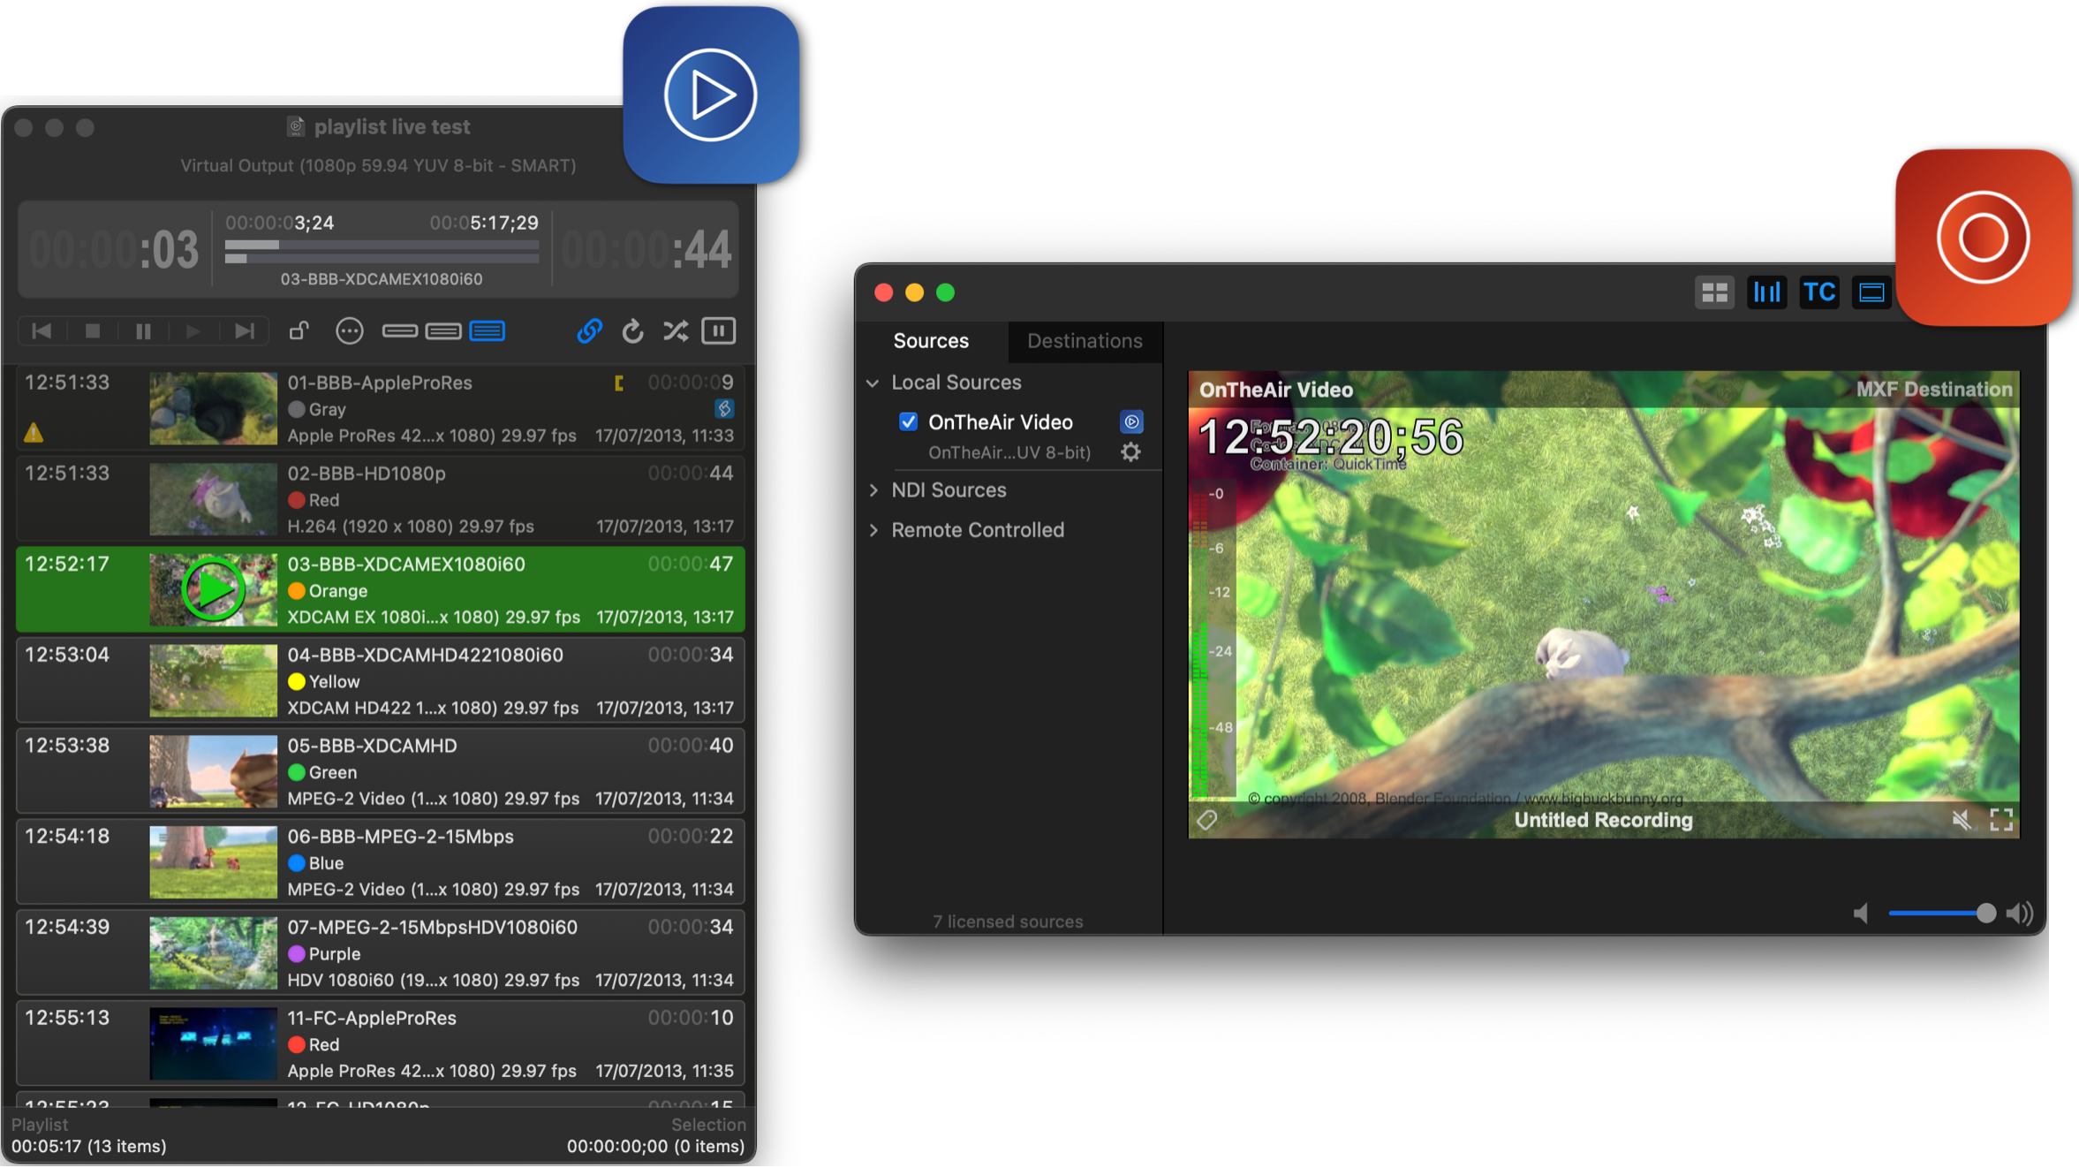Select the large three-line row view
2079x1168 pixels.
tap(488, 331)
